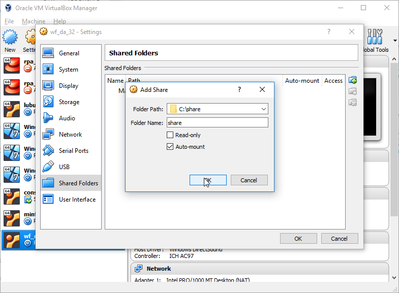
Task: Click edit selected shared folder icon
Action: [353, 91]
